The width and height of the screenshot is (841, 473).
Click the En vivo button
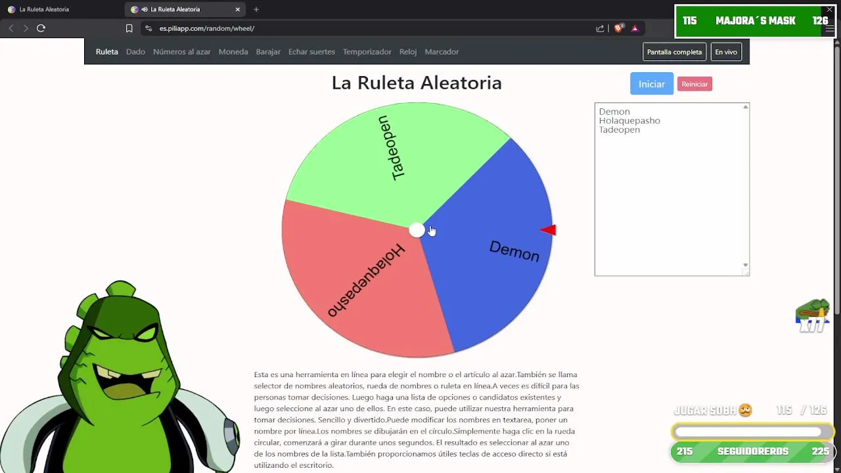(726, 52)
